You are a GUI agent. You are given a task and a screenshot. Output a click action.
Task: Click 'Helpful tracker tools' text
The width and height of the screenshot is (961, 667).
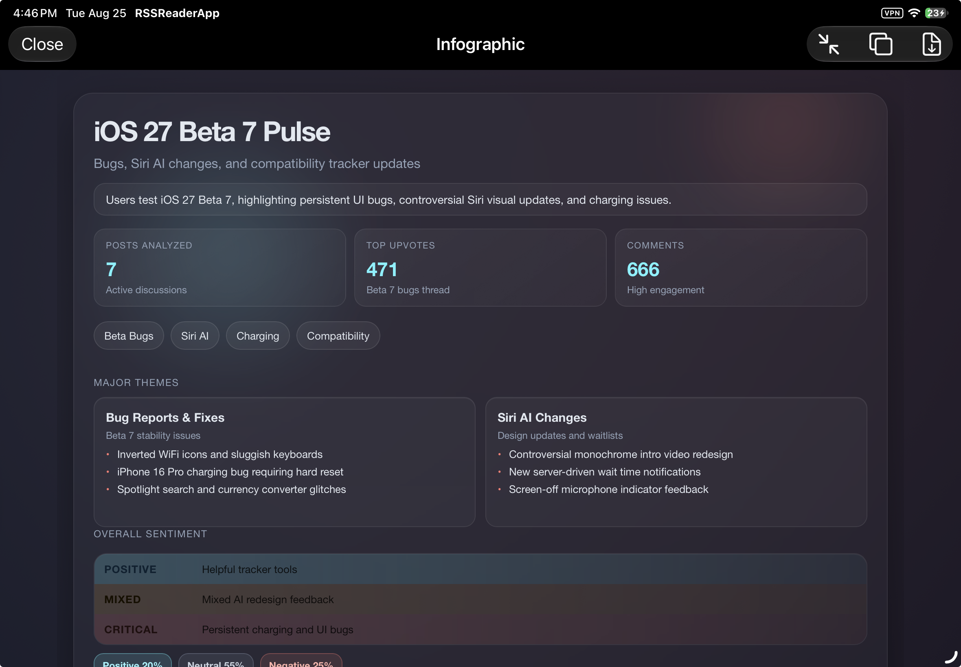tap(250, 569)
